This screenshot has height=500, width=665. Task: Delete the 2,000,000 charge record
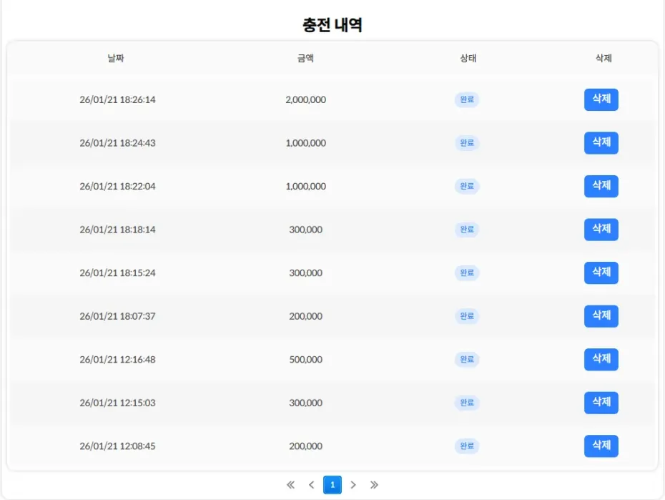[601, 99]
